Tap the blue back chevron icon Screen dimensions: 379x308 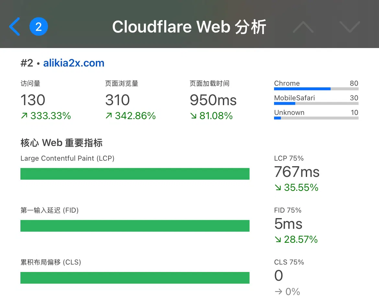[15, 27]
